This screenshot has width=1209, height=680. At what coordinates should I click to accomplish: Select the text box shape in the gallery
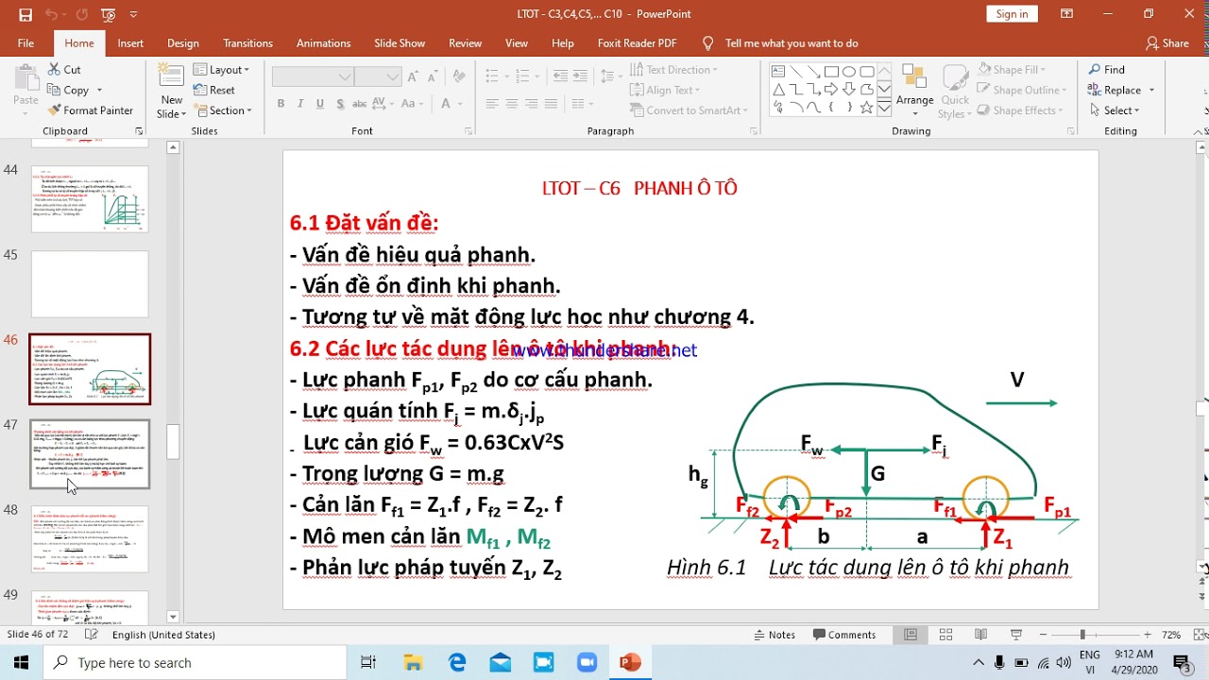click(777, 72)
